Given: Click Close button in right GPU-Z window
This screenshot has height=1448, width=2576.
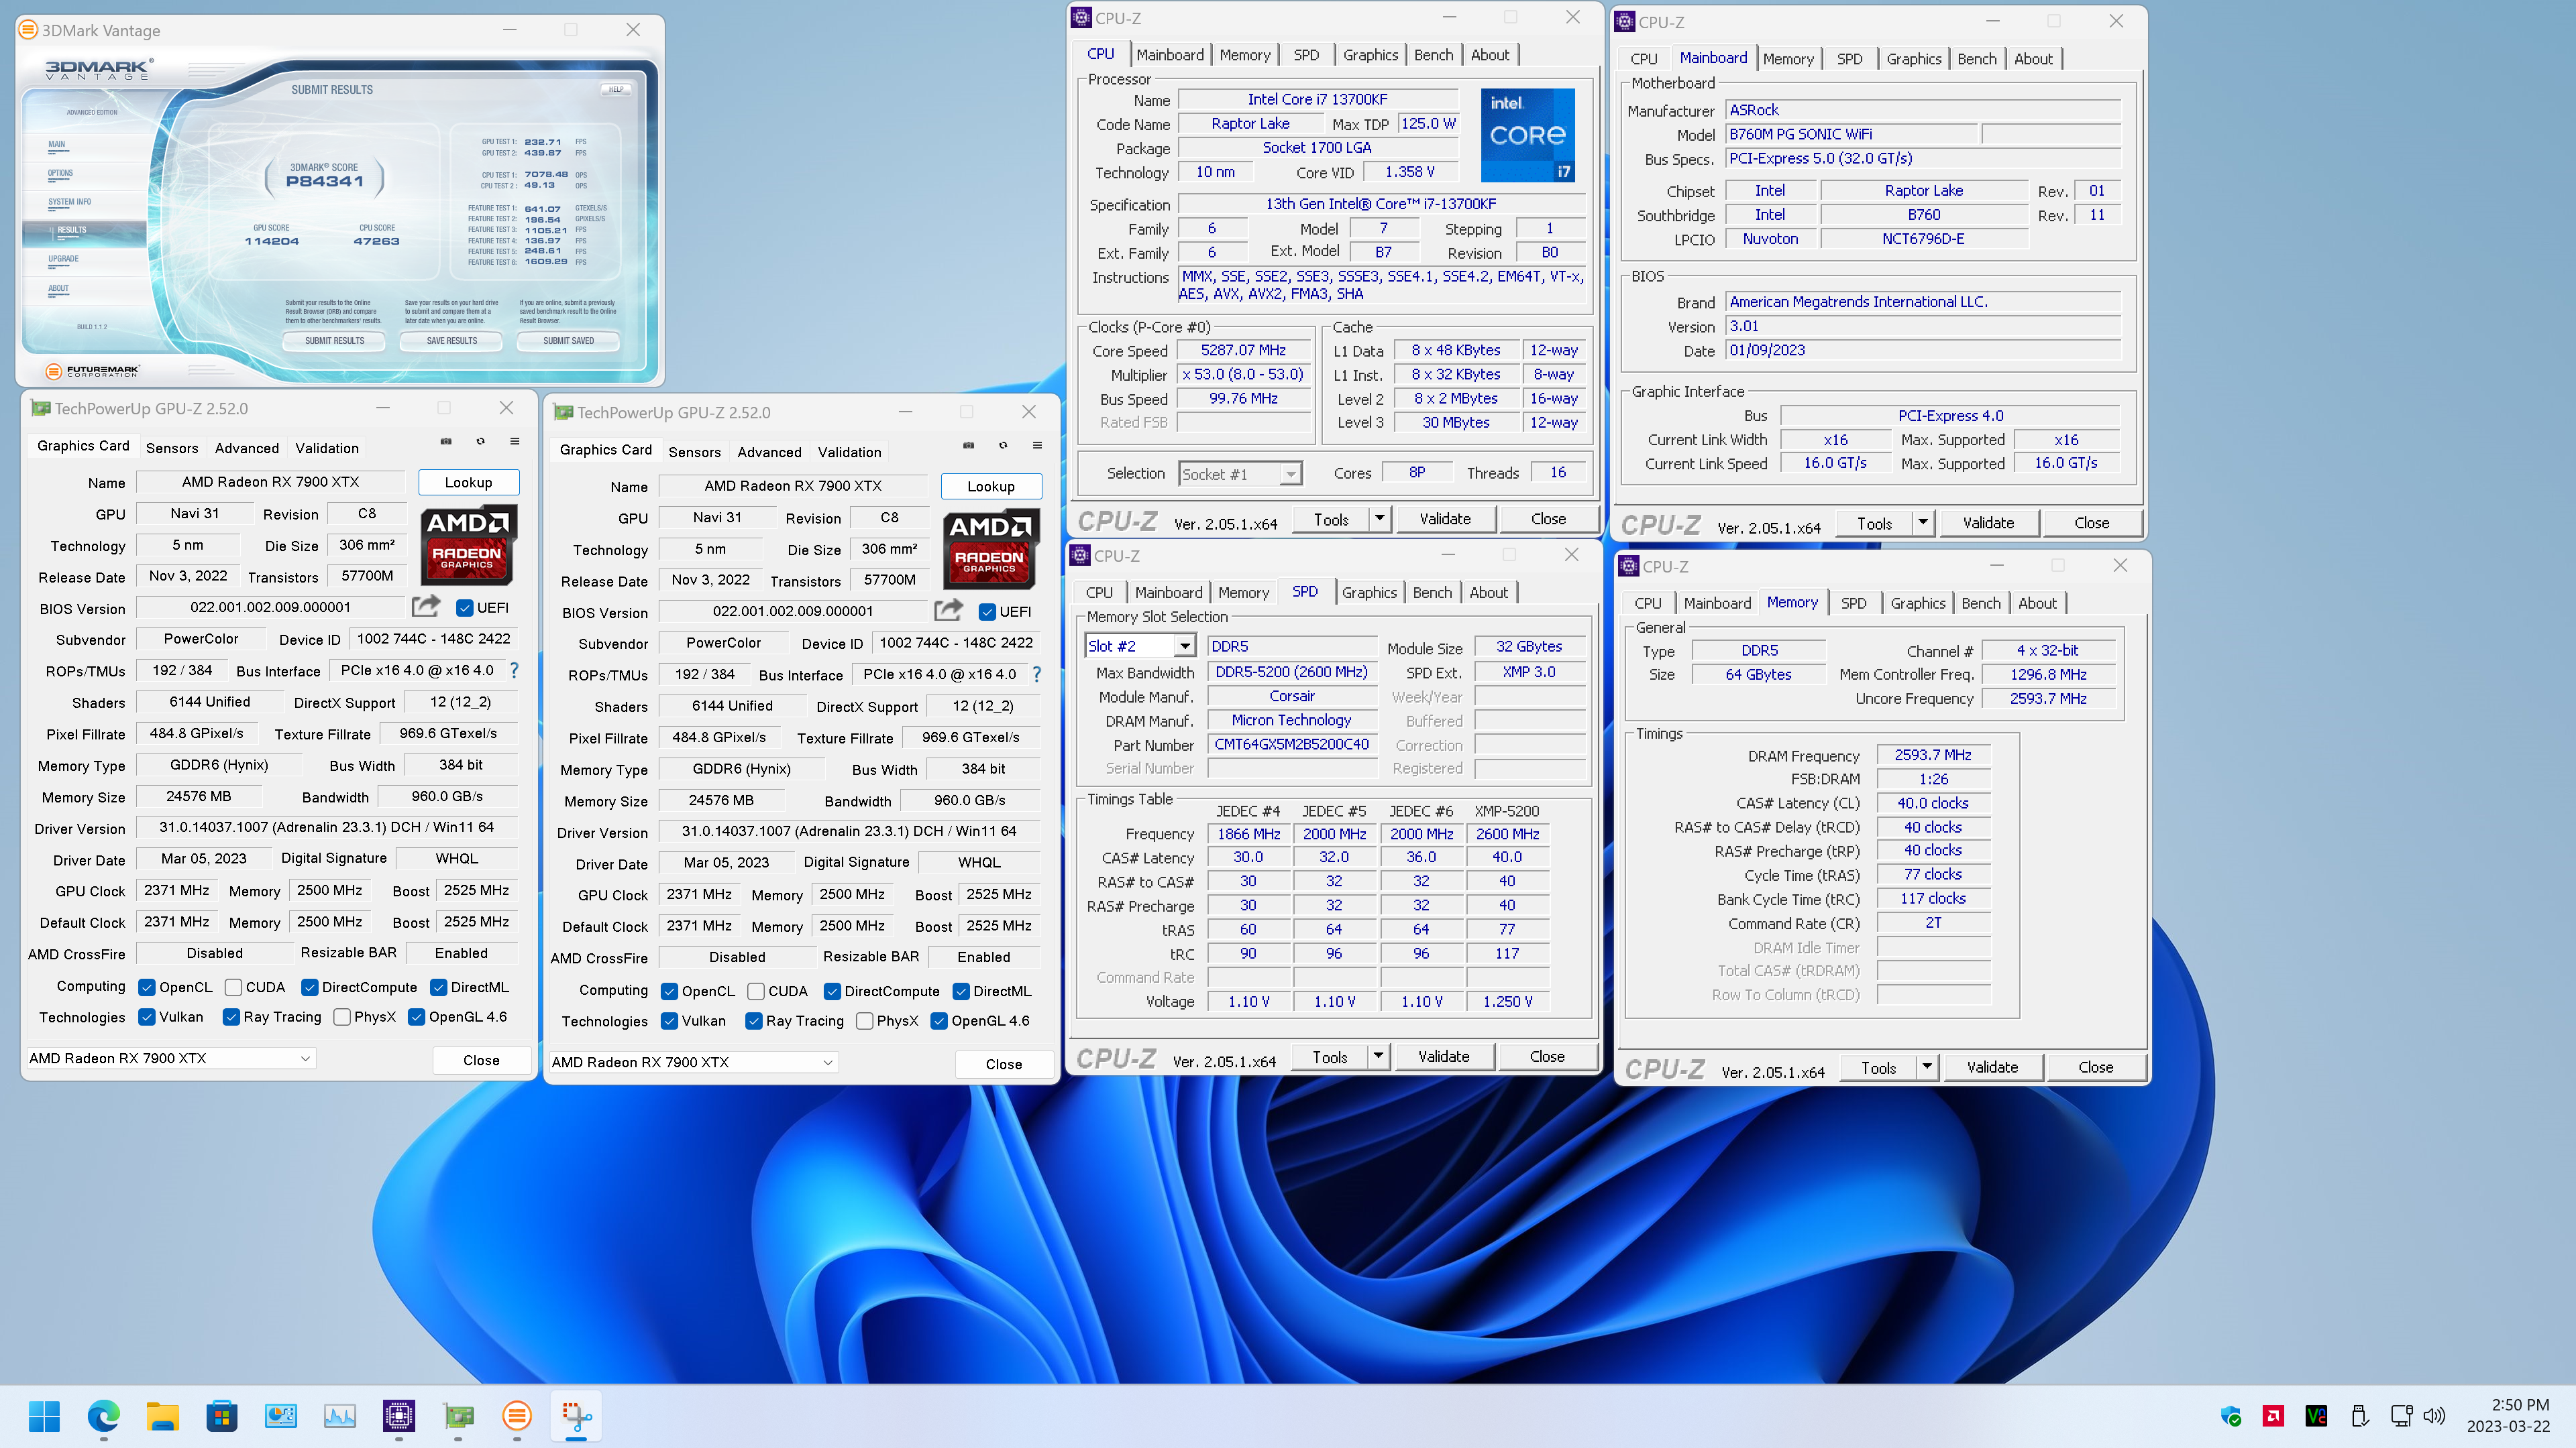Looking at the screenshot, I should (x=1003, y=1065).
